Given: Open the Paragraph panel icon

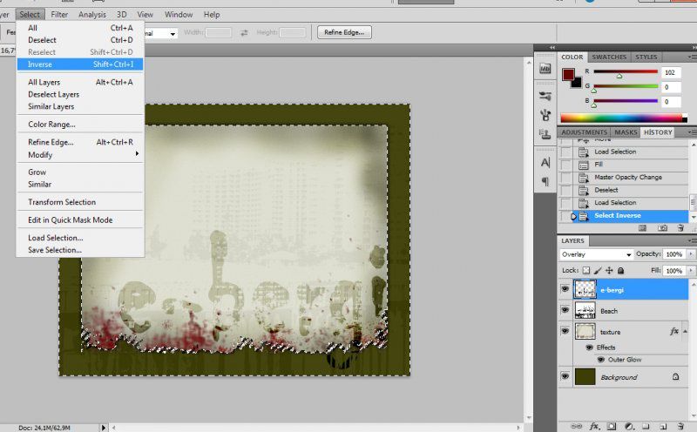Looking at the screenshot, I should coord(545,182).
